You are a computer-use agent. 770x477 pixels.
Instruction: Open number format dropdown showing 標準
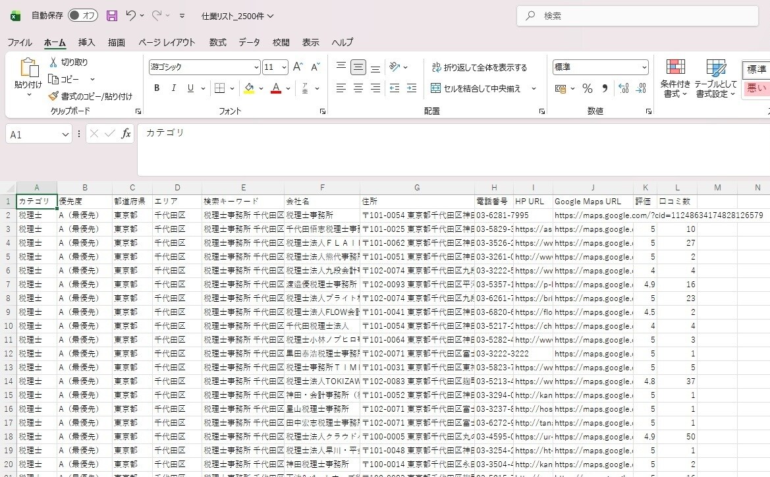(644, 67)
